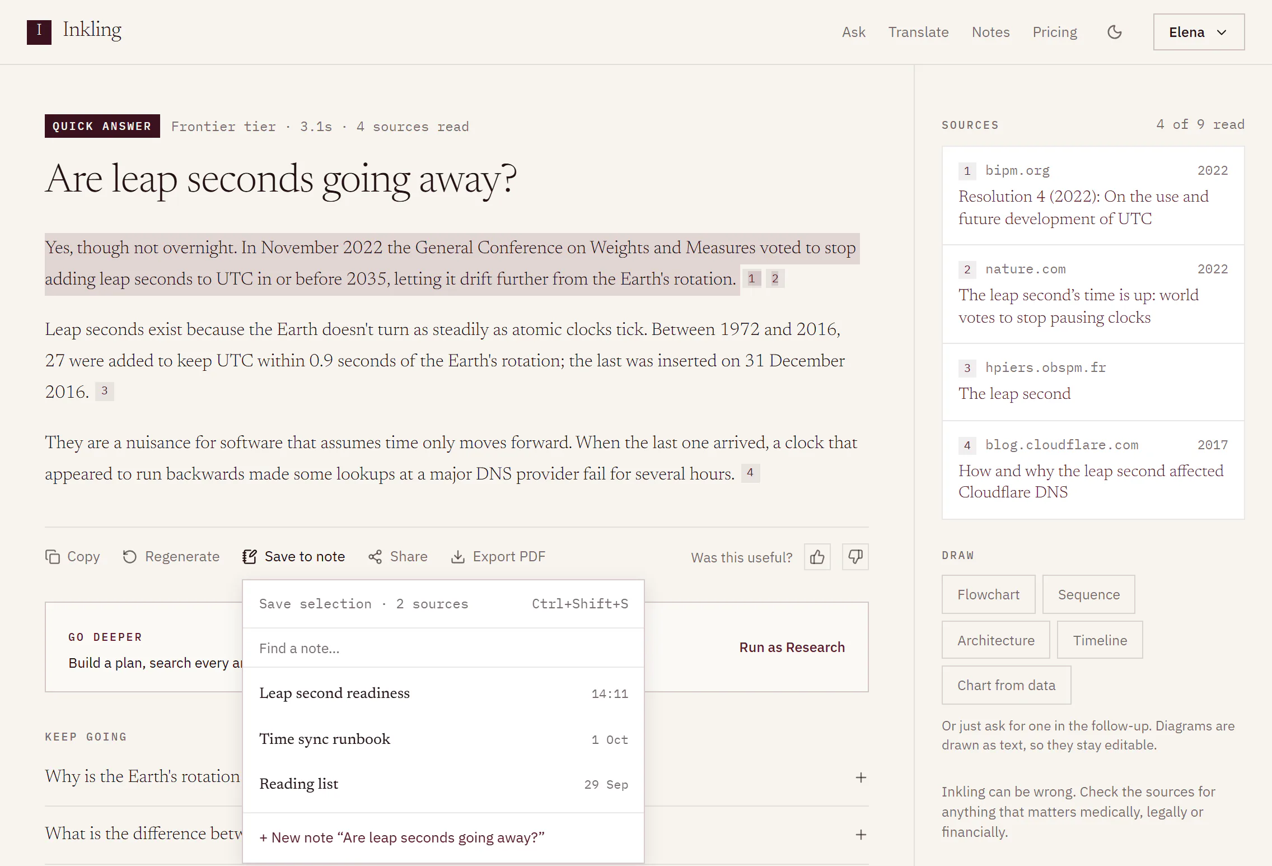Select Chart from data
This screenshot has width=1272, height=866.
1006,685
